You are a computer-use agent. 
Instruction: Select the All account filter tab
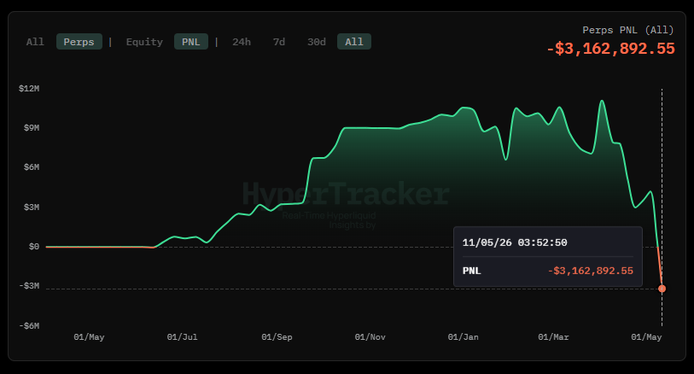click(35, 42)
